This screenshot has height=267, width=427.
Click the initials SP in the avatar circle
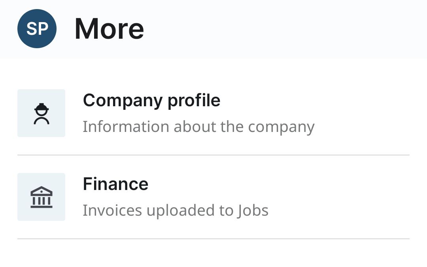tap(37, 29)
